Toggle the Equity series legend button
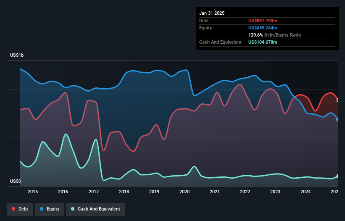 tap(50, 209)
